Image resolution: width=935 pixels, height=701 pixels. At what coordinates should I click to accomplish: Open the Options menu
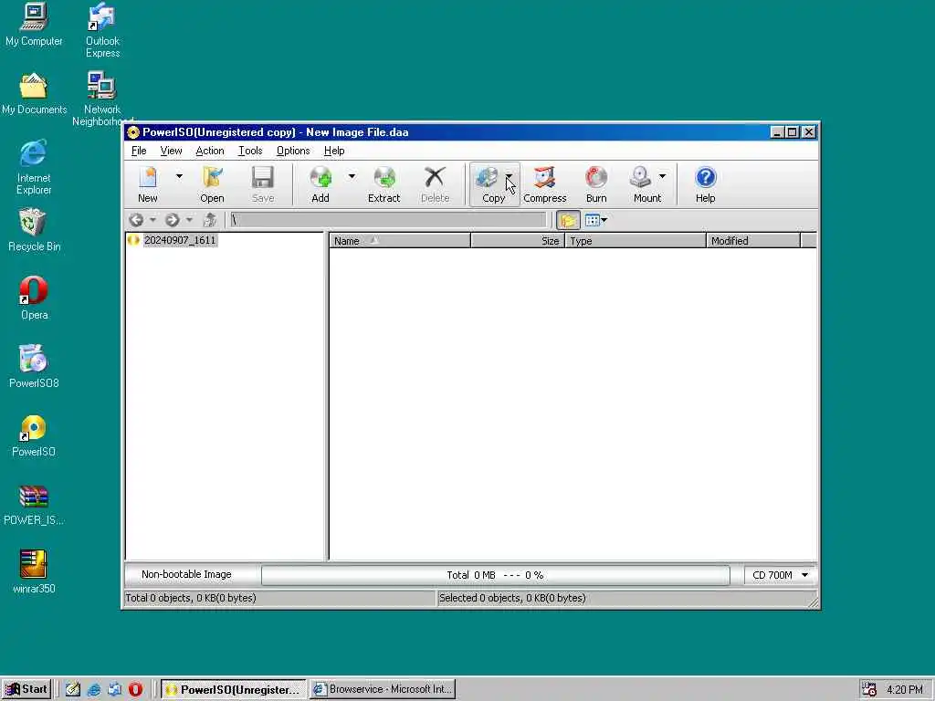pyautogui.click(x=293, y=151)
